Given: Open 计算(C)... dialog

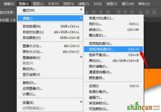Looking at the screenshot, I should pyautogui.click(x=50, y=94).
